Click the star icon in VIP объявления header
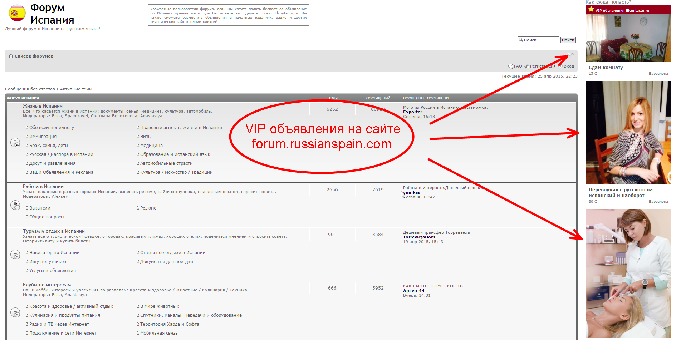 point(591,10)
